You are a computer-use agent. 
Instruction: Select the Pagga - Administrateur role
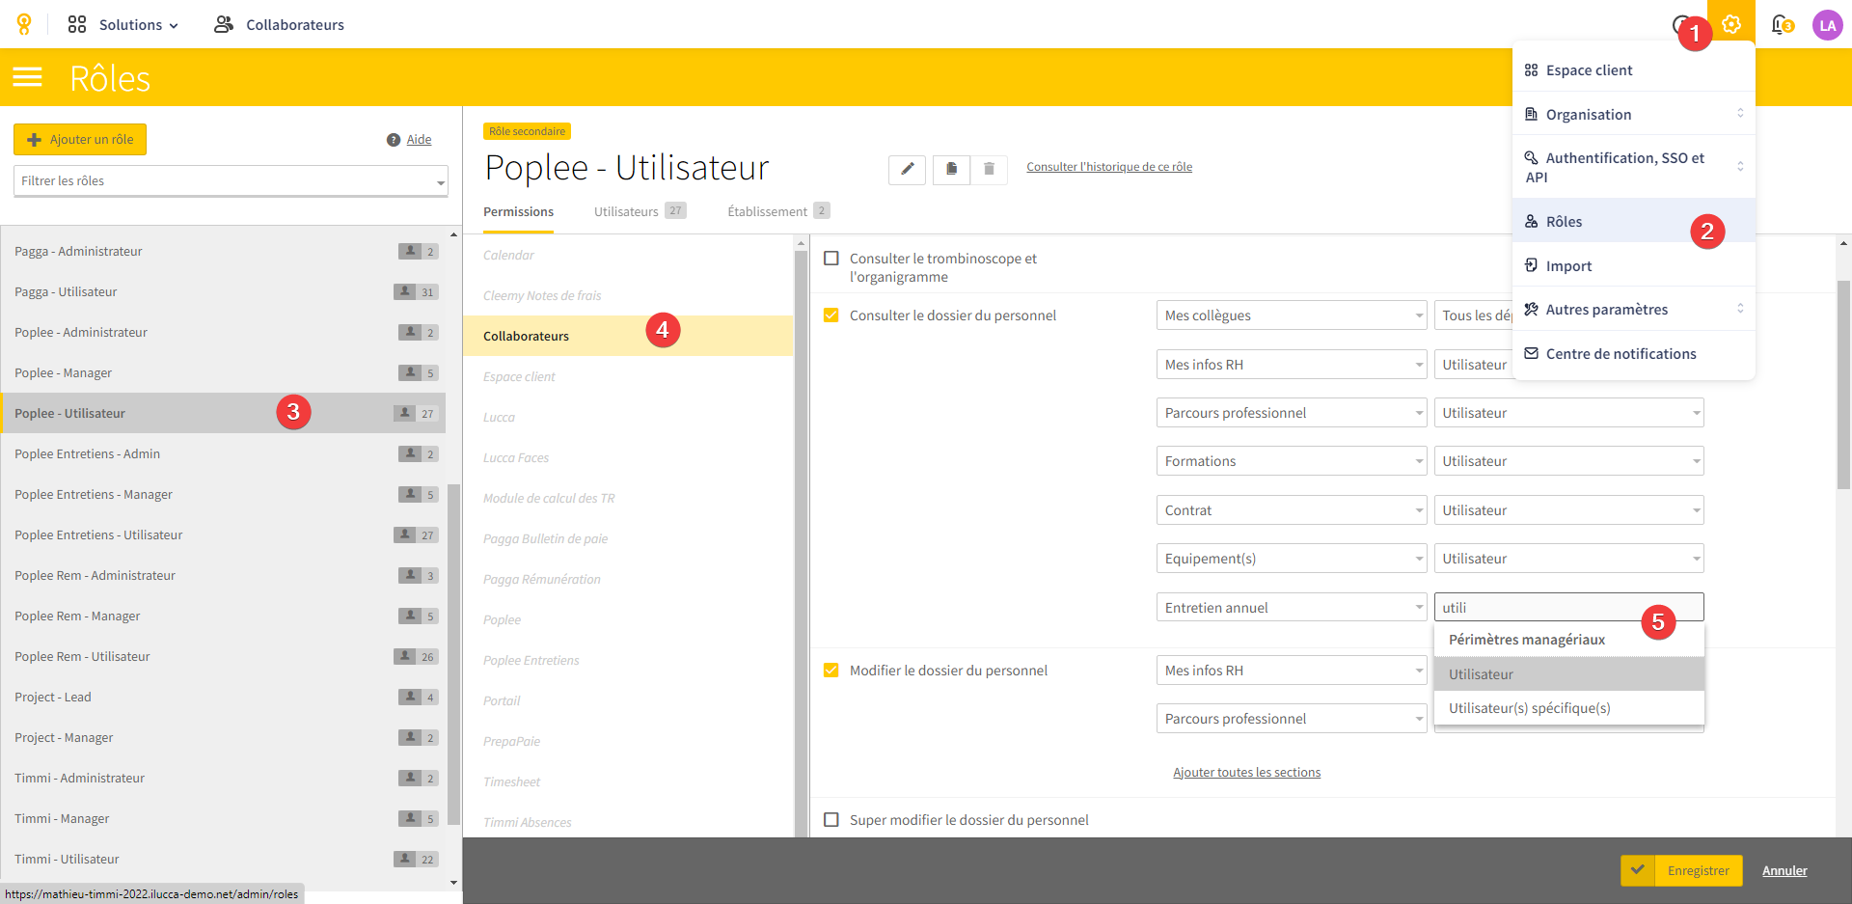[x=223, y=251]
